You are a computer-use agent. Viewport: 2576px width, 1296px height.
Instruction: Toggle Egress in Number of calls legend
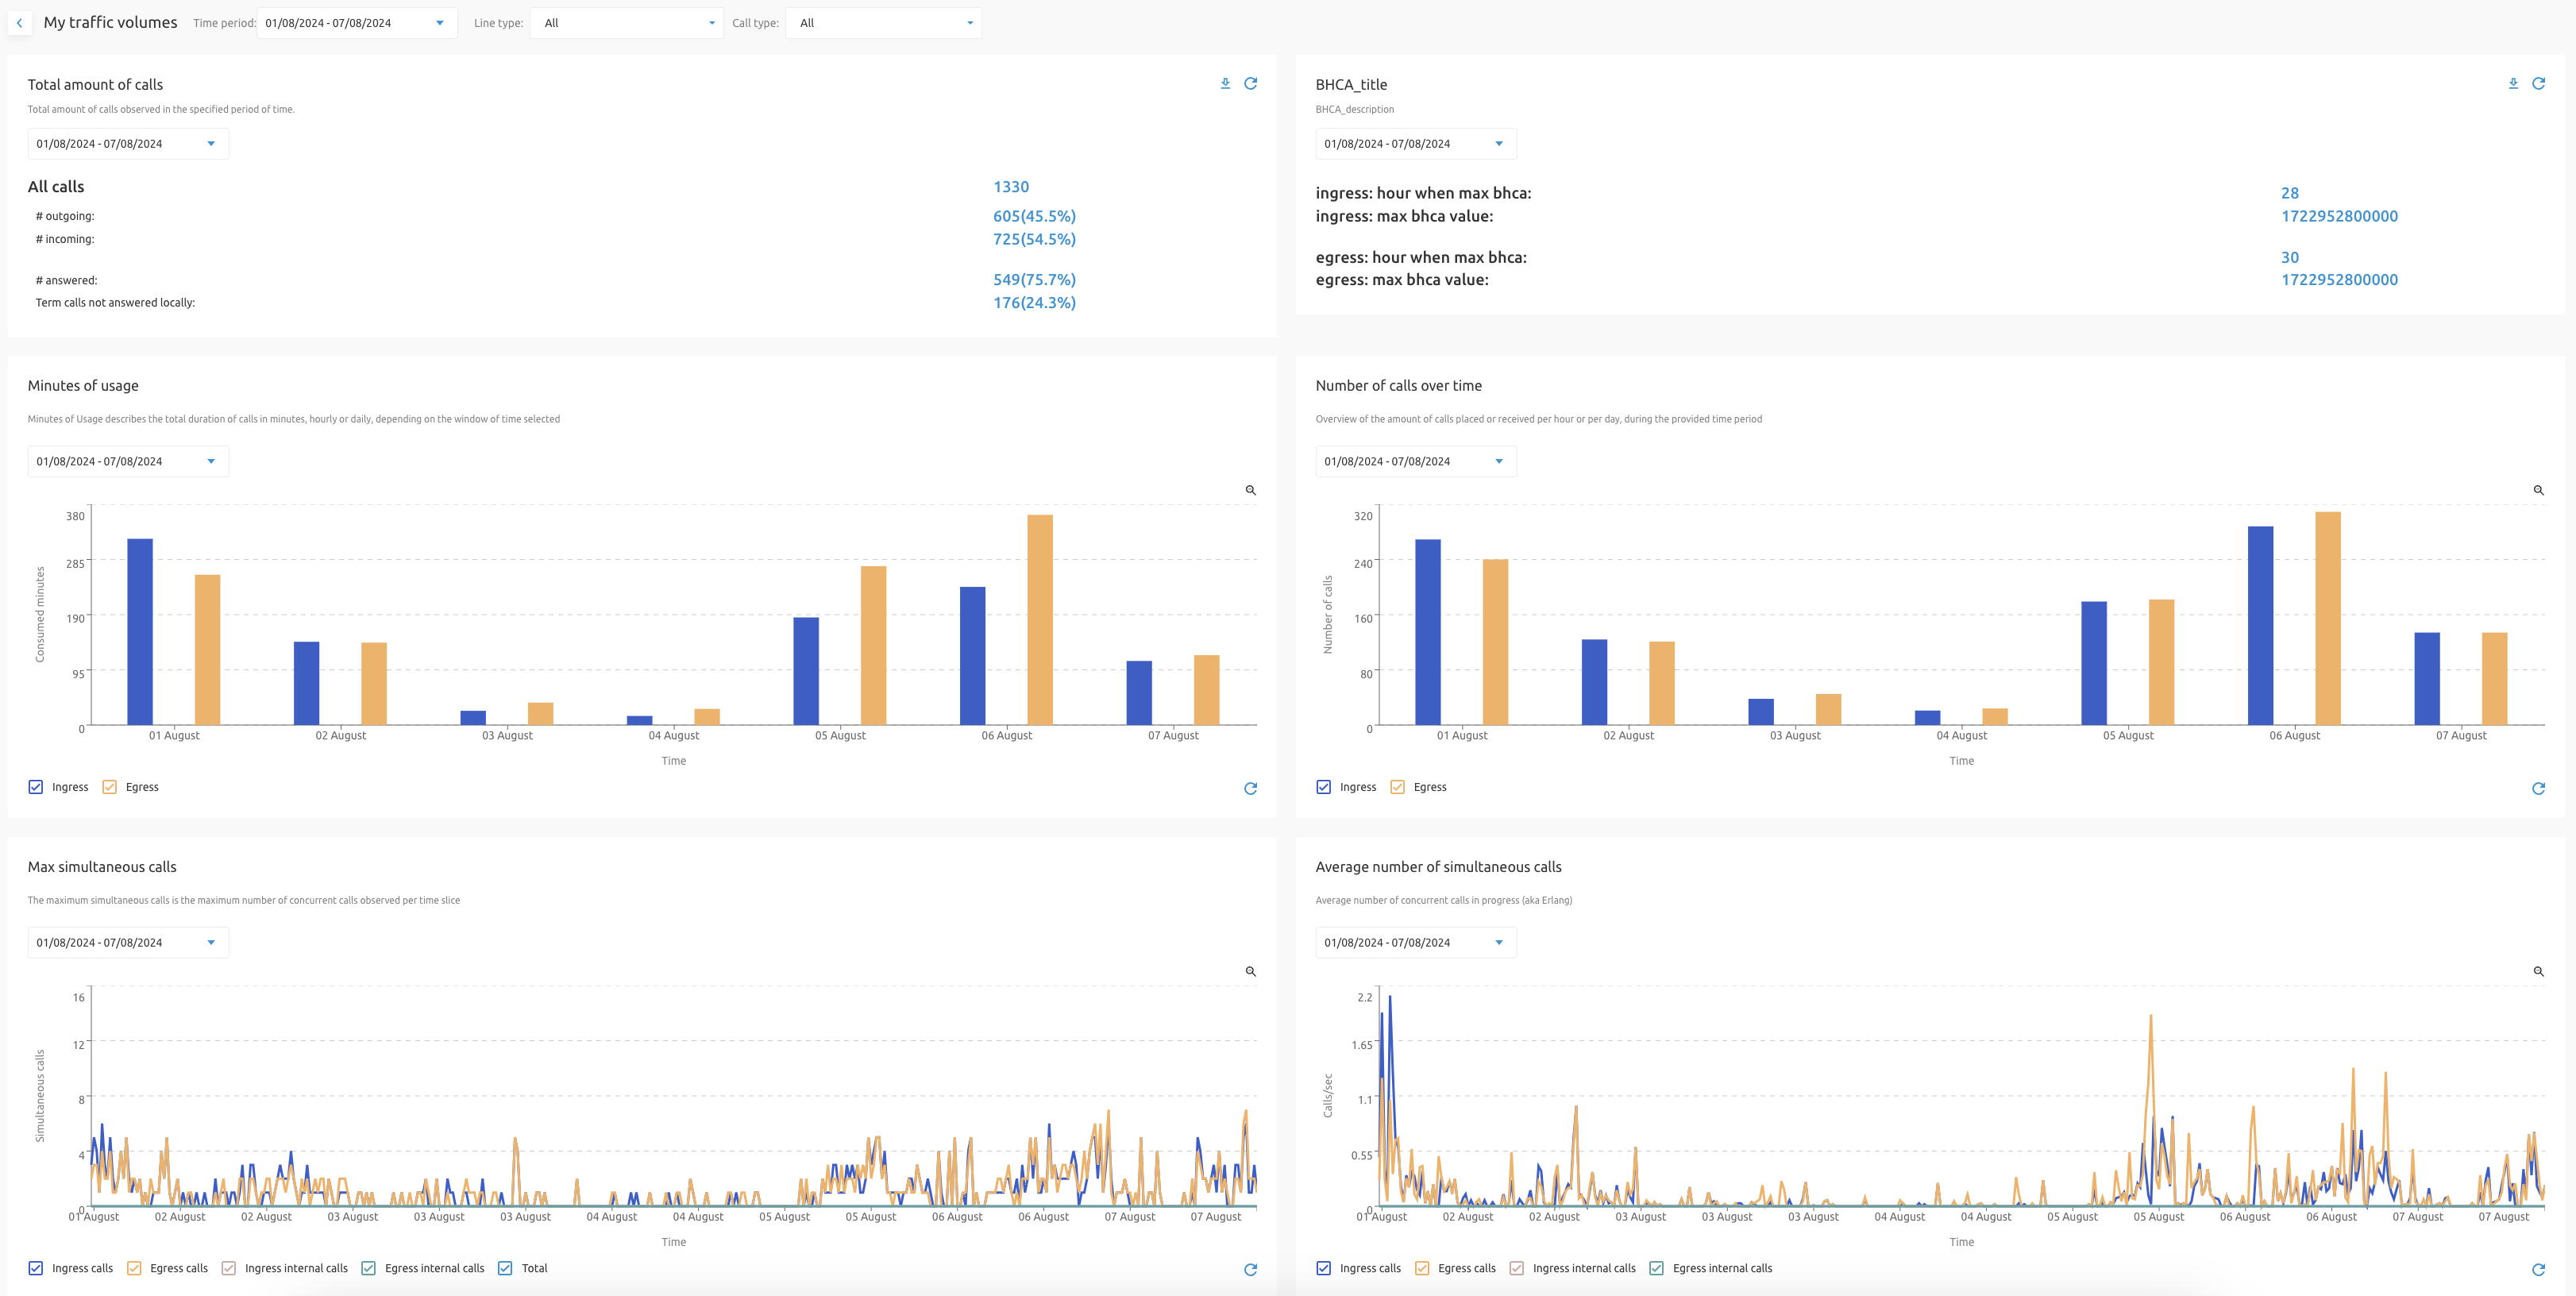[x=1398, y=787]
